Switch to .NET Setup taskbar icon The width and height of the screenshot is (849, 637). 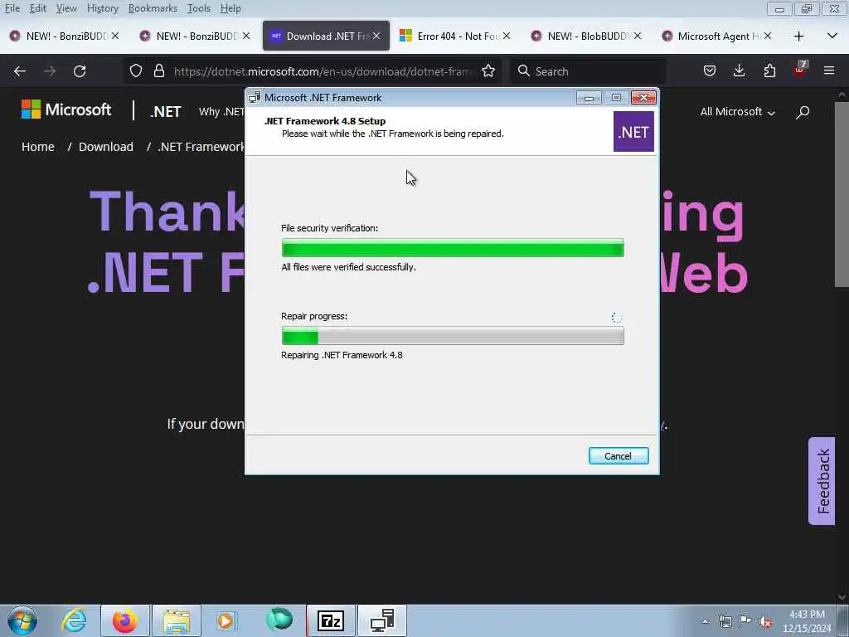pyautogui.click(x=382, y=620)
